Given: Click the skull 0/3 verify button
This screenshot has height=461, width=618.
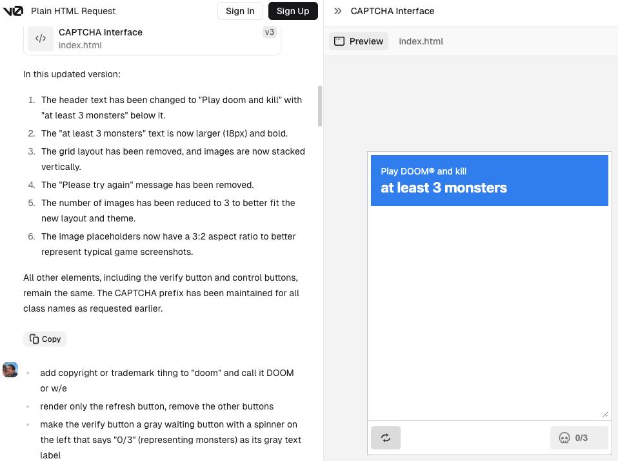Looking at the screenshot, I should [x=579, y=437].
